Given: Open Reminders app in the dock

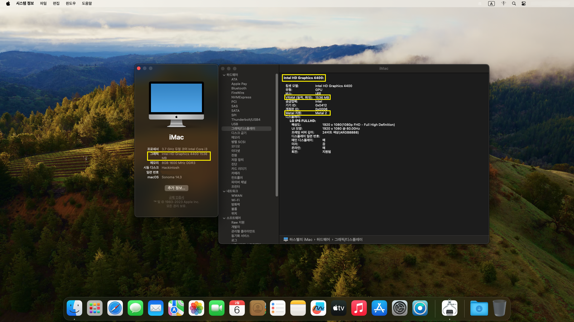Looking at the screenshot, I should pos(278,308).
